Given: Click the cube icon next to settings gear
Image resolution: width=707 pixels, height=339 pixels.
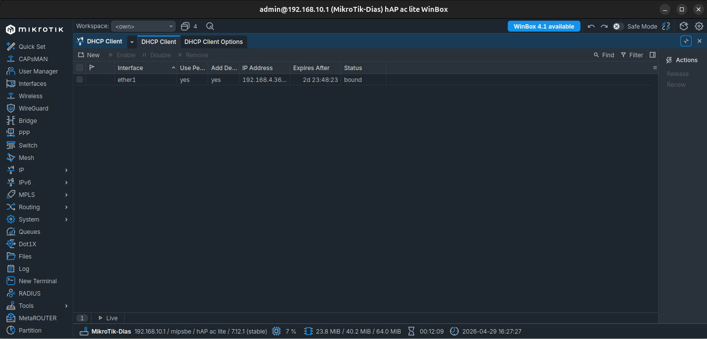Looking at the screenshot, I should [x=684, y=26].
